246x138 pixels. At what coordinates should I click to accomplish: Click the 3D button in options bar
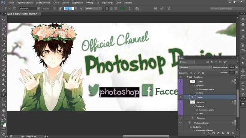click(169, 8)
